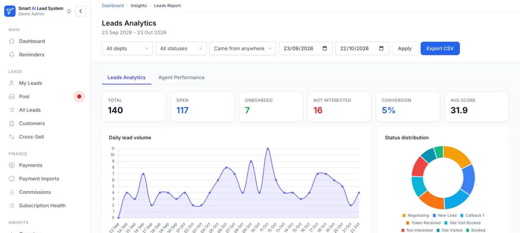Click the 11 Oct peak data point
This screenshot has height=233, width=520.
[x=267, y=149]
